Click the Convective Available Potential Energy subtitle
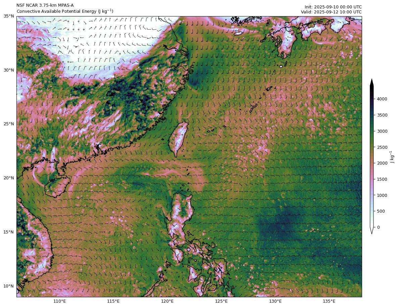 [65, 11]
